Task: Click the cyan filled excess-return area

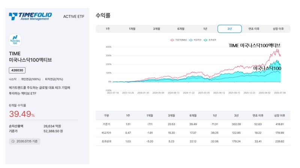Action: (x=249, y=78)
